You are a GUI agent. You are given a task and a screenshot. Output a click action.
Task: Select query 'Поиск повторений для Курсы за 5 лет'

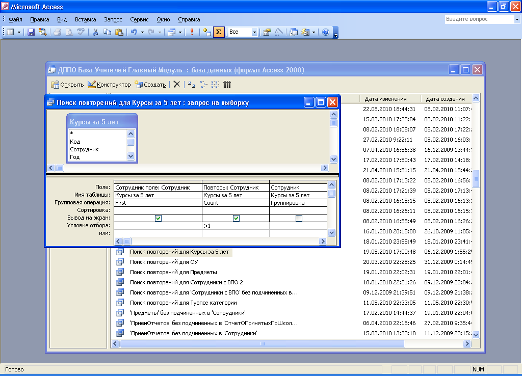[179, 252]
